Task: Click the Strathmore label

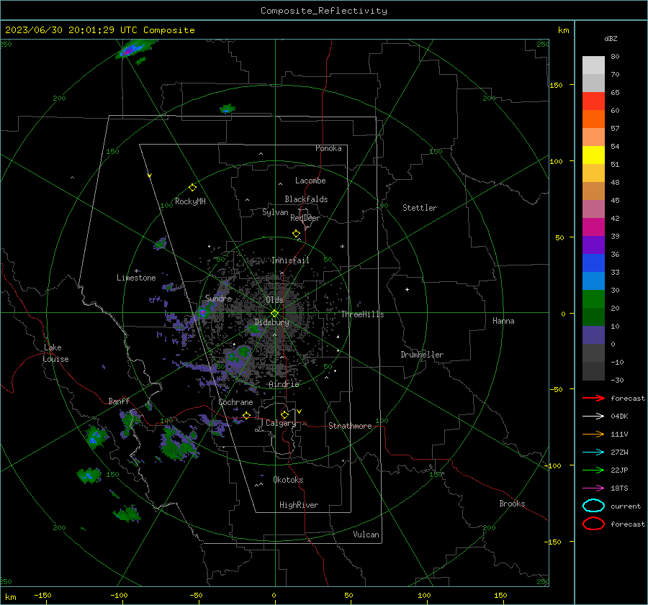Action: 350,426
